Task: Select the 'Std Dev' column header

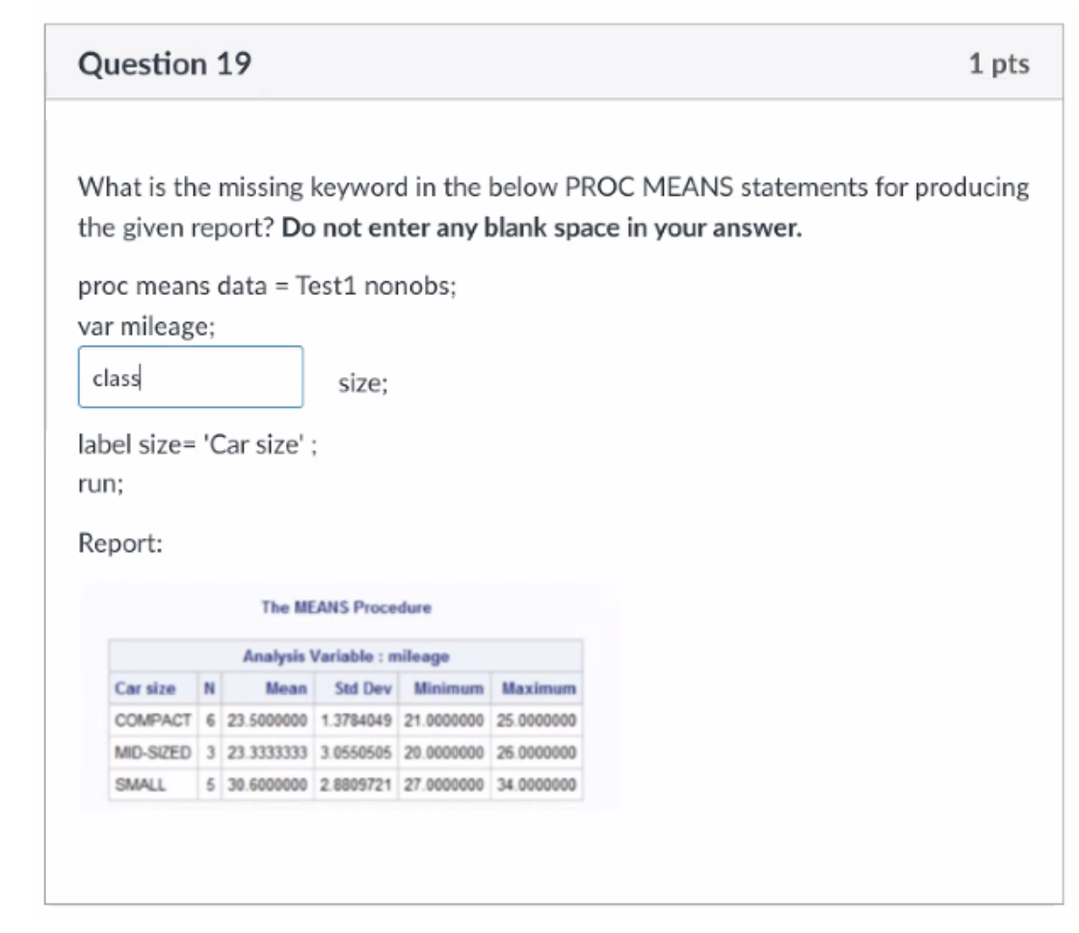Action: click(359, 688)
